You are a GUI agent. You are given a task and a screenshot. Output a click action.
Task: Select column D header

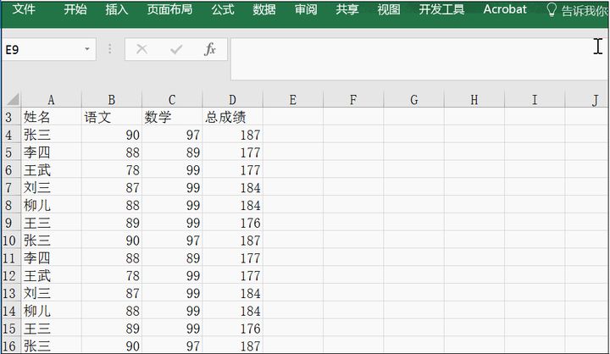232,100
